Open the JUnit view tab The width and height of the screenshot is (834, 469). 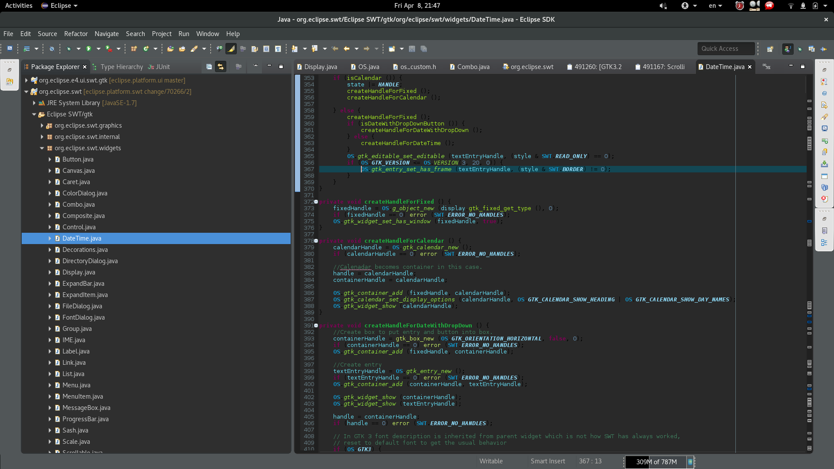[x=159, y=66]
